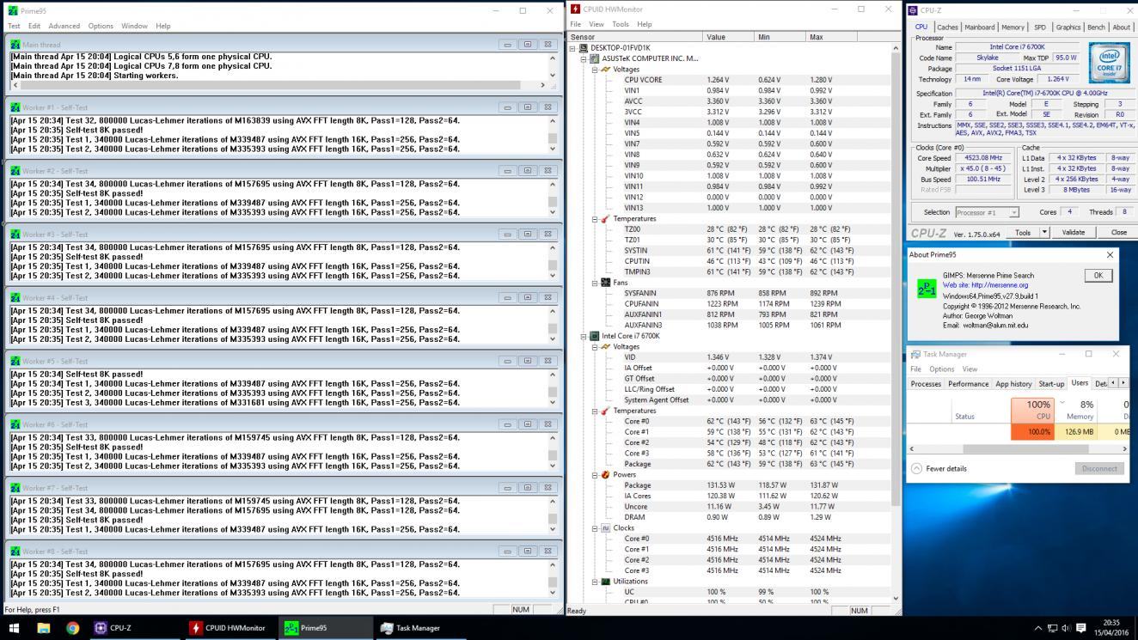Minimize the Worker #3 Self-Test child window
1138x640 pixels.
507,235
